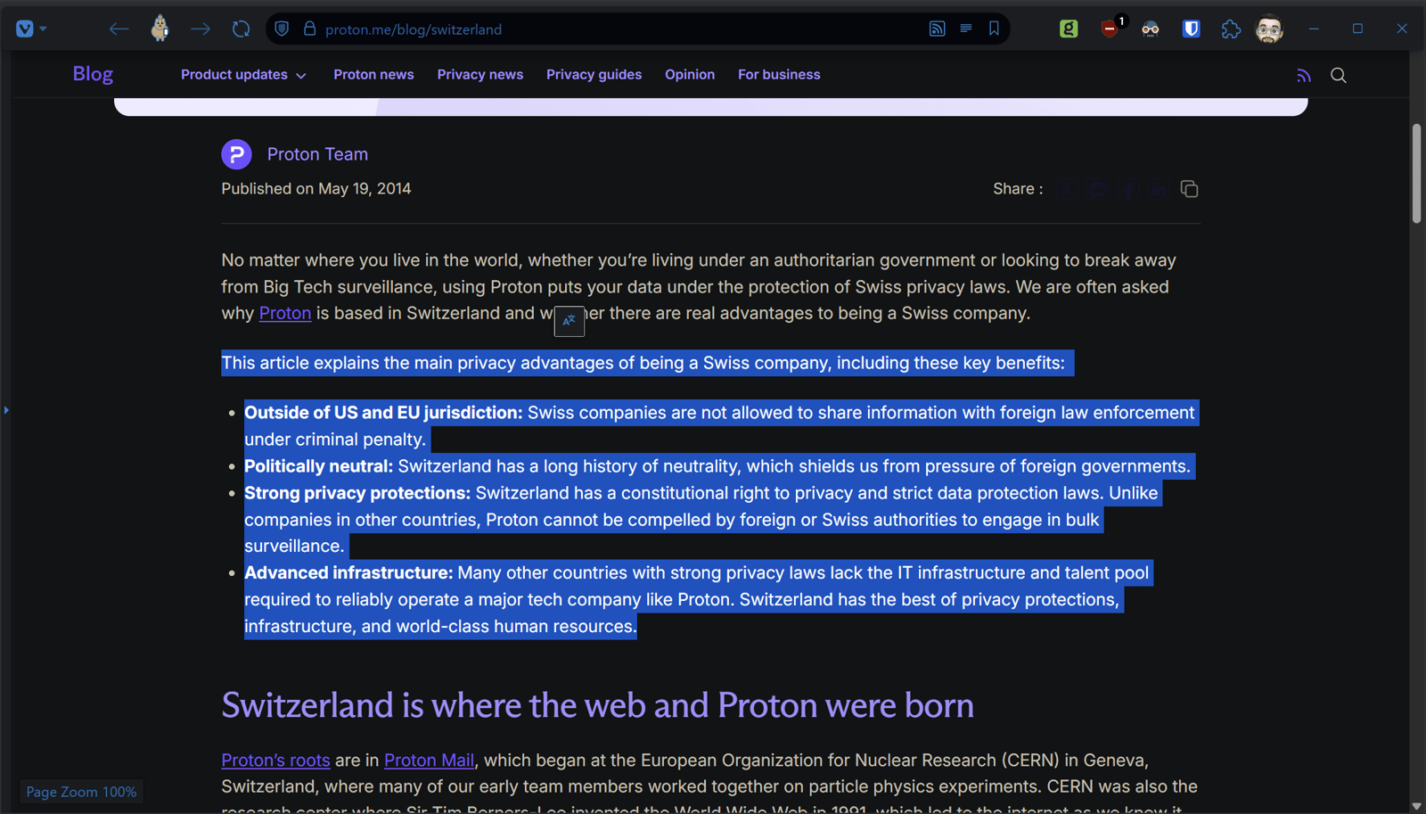Bookmark this page using the address bar icon
1426x814 pixels.
coord(994,29)
